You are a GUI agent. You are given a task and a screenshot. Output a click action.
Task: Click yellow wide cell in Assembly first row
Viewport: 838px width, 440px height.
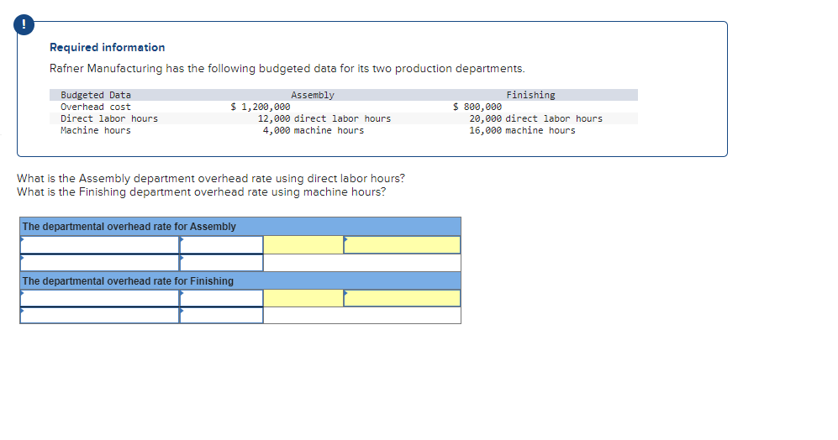point(402,244)
